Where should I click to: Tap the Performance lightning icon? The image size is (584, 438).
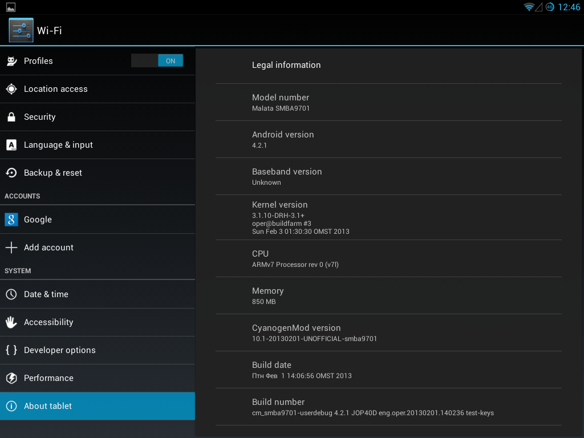(x=11, y=378)
